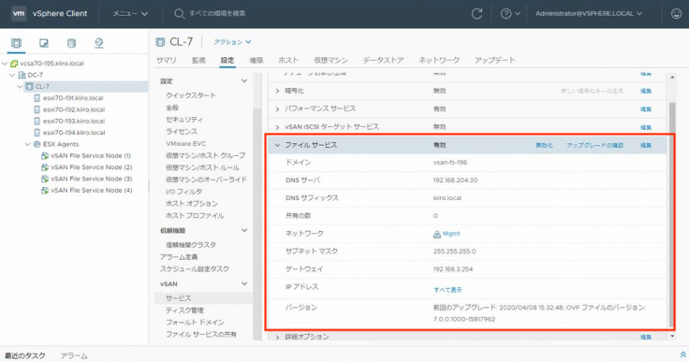Click VM icon of vSAN File Service Node (2)
The width and height of the screenshot is (689, 361).
[x=44, y=166]
